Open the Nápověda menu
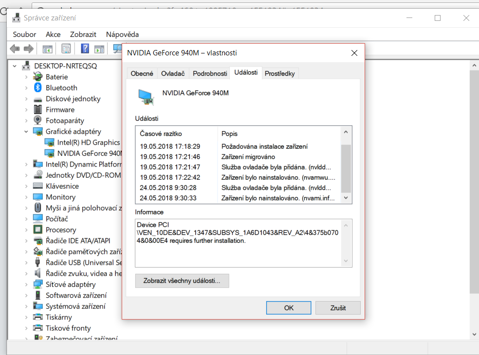The width and height of the screenshot is (479, 355). pos(122,34)
